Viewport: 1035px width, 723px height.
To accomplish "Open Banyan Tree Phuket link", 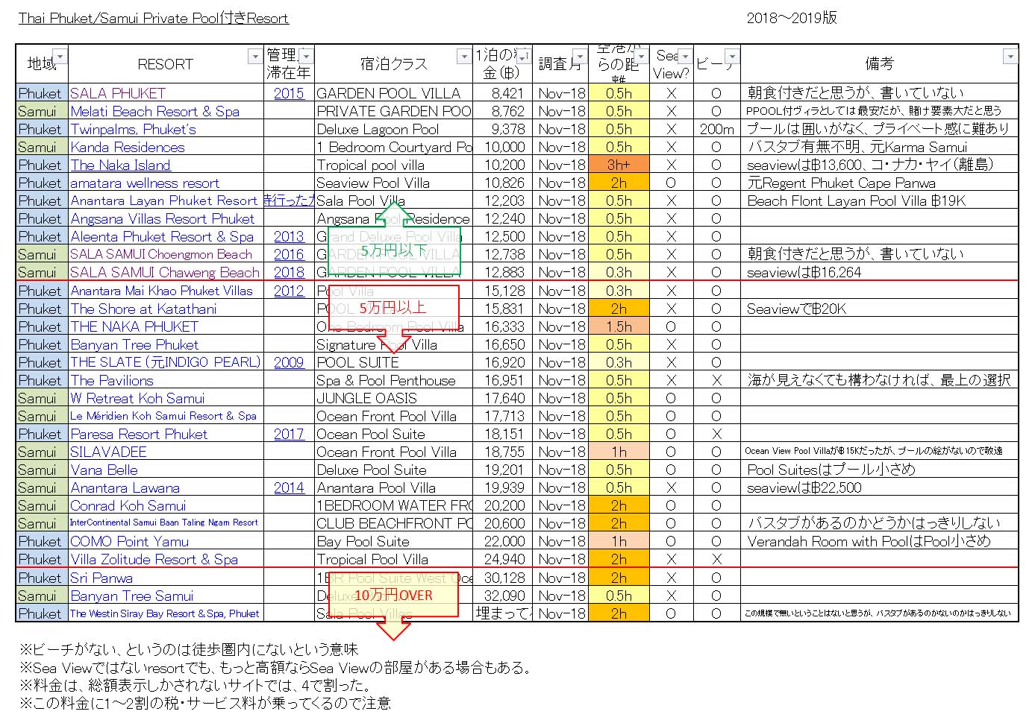I will (x=134, y=344).
